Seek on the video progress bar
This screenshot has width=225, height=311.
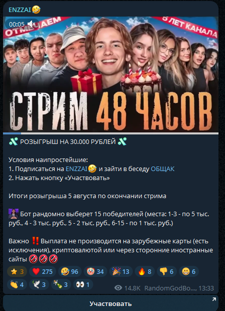[111, 133]
